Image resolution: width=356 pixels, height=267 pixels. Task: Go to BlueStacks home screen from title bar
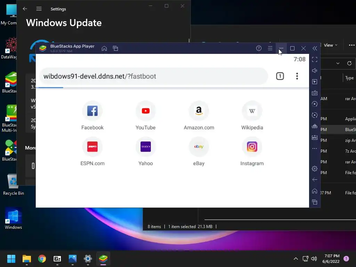(x=104, y=48)
